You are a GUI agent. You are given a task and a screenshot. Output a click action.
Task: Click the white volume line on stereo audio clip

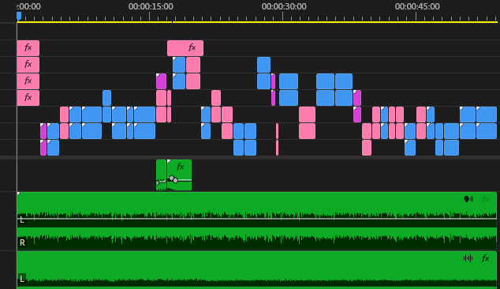256,219
